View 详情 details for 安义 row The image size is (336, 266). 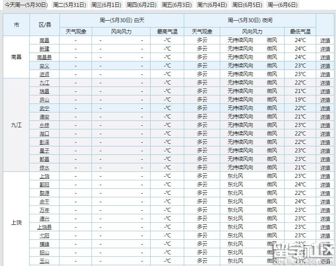point(325,66)
